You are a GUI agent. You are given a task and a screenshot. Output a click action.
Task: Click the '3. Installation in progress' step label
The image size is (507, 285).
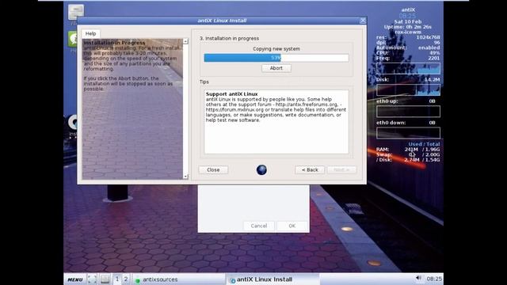[229, 38]
